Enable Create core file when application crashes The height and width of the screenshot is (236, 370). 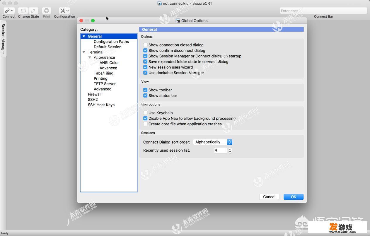[145, 124]
